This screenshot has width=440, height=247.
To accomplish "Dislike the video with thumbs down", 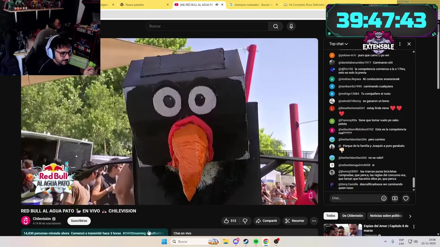I will [245, 221].
